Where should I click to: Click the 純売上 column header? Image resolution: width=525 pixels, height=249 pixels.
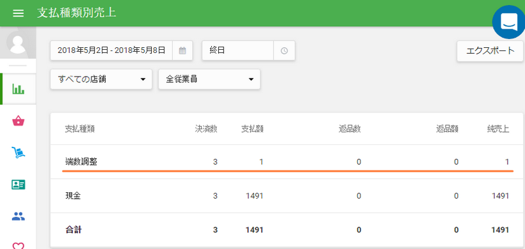point(498,129)
